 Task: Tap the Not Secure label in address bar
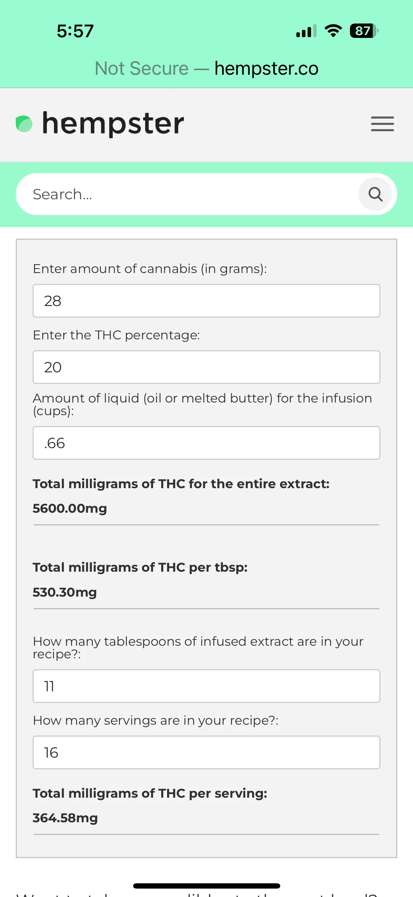pyautogui.click(x=142, y=68)
